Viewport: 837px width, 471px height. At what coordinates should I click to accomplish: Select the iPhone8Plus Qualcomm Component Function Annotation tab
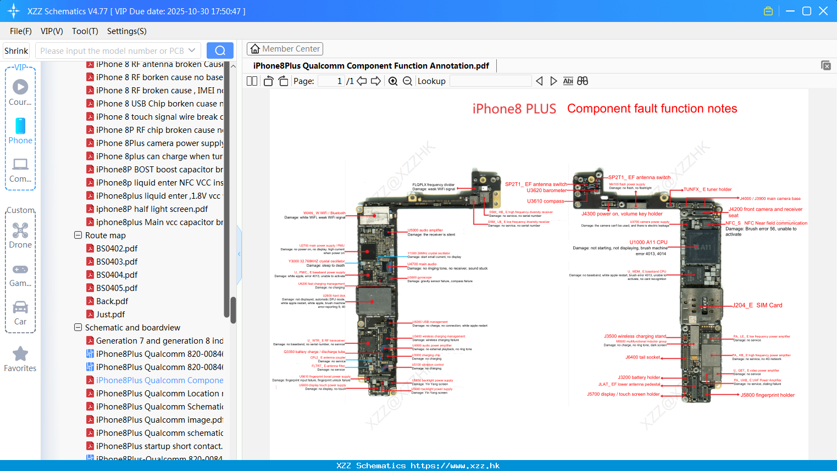tap(371, 66)
